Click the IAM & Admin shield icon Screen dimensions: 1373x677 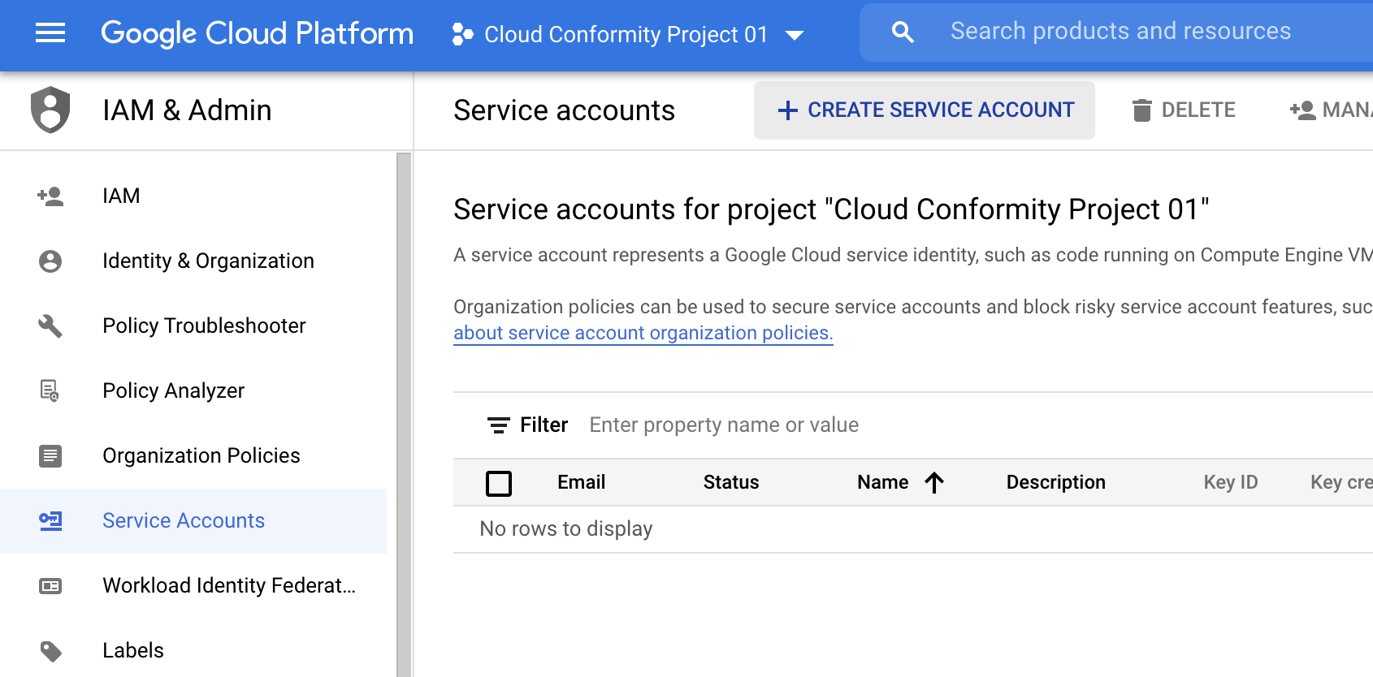50,110
